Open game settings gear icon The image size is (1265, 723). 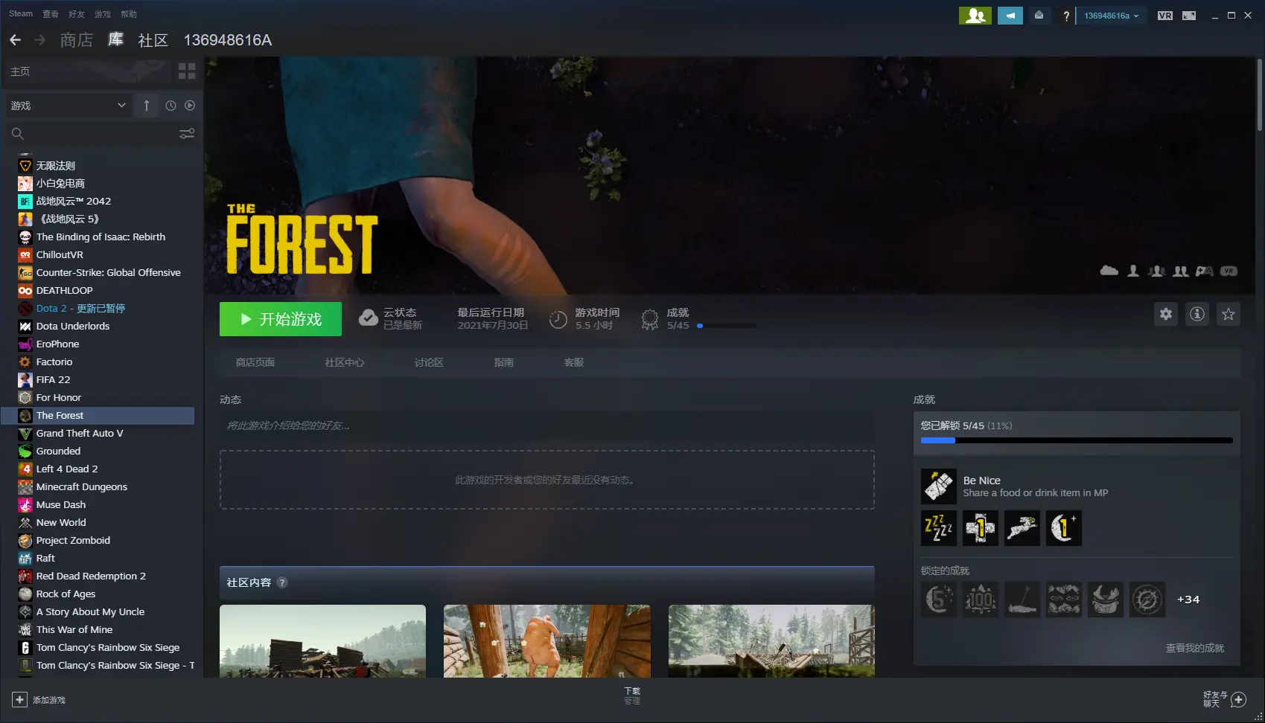tap(1166, 314)
